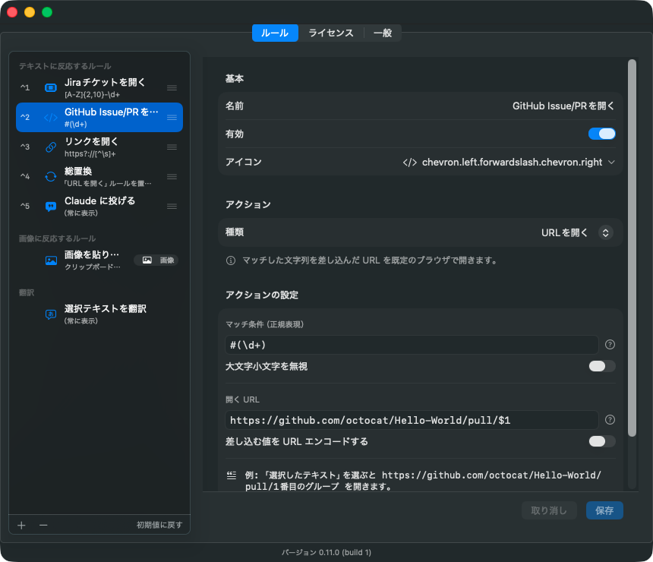
Task: Click the drag handle on 総置換 row
Action: (x=172, y=177)
